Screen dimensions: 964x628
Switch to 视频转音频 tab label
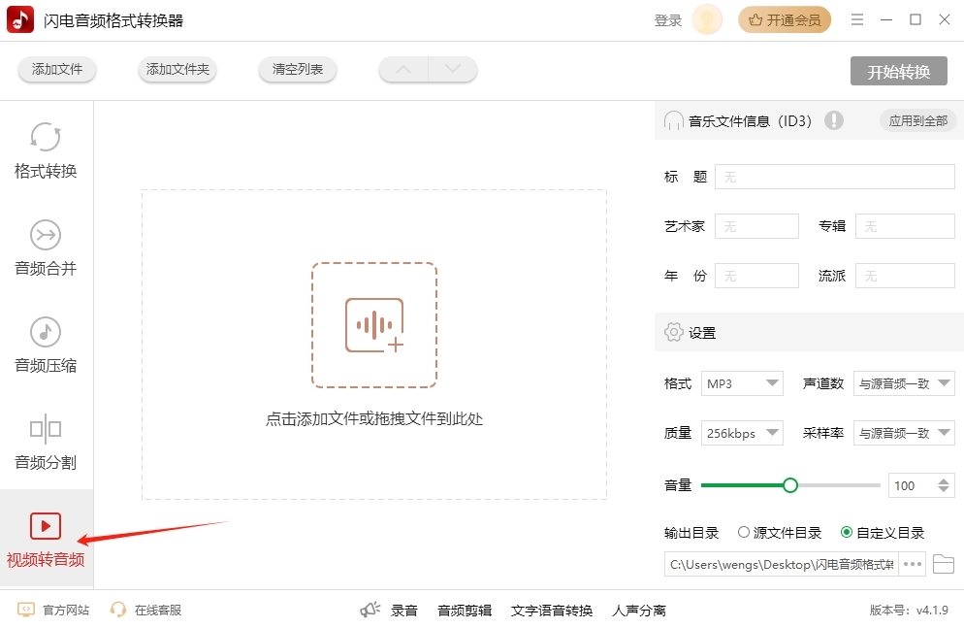[46, 559]
